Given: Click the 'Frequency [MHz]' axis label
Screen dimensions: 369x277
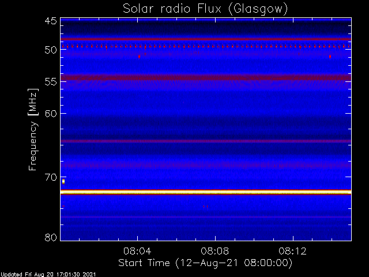Looking at the screenshot, I should point(33,129).
